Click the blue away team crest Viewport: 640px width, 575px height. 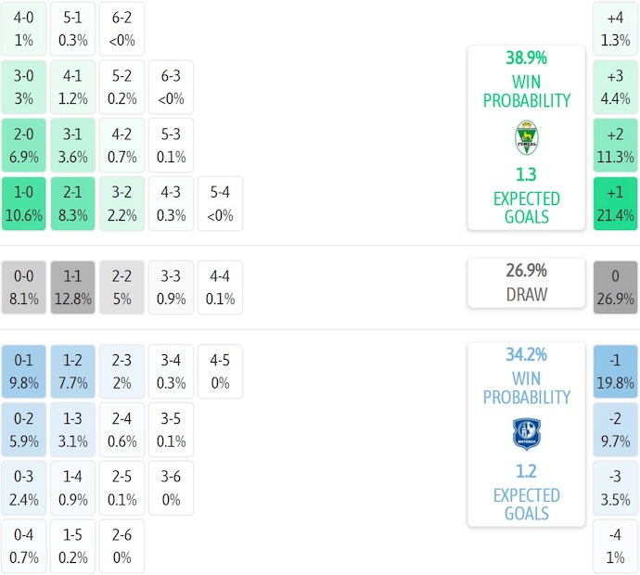coord(526,433)
